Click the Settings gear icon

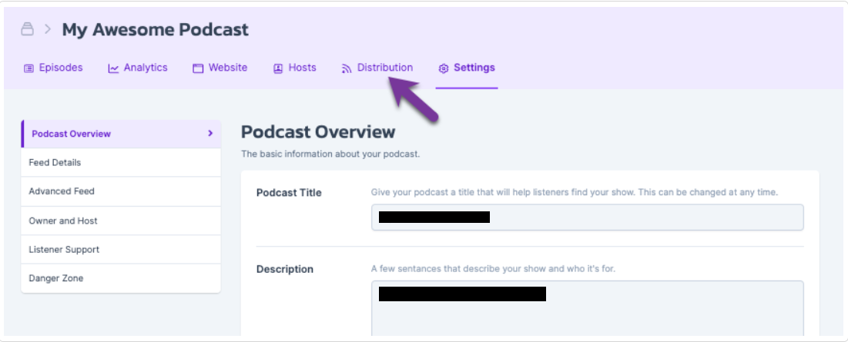[x=444, y=68]
